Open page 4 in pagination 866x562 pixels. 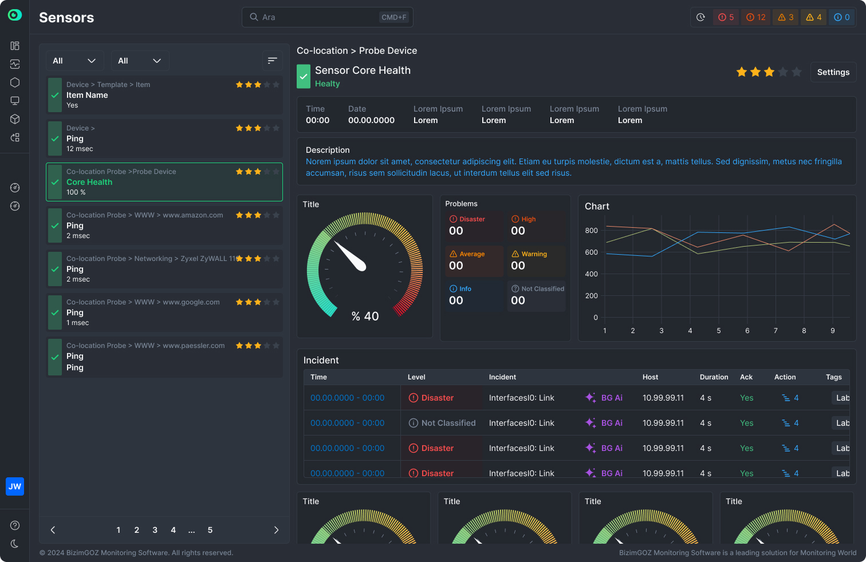(x=174, y=530)
